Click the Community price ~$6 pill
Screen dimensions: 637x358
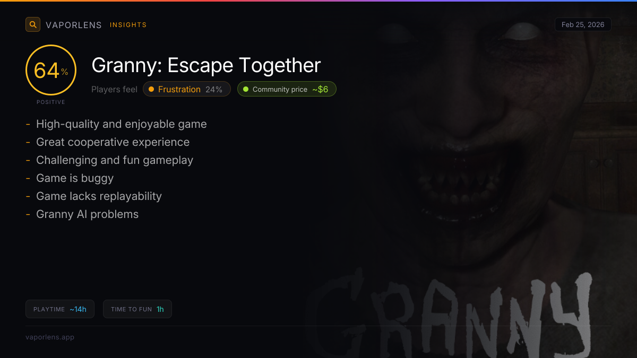287,89
